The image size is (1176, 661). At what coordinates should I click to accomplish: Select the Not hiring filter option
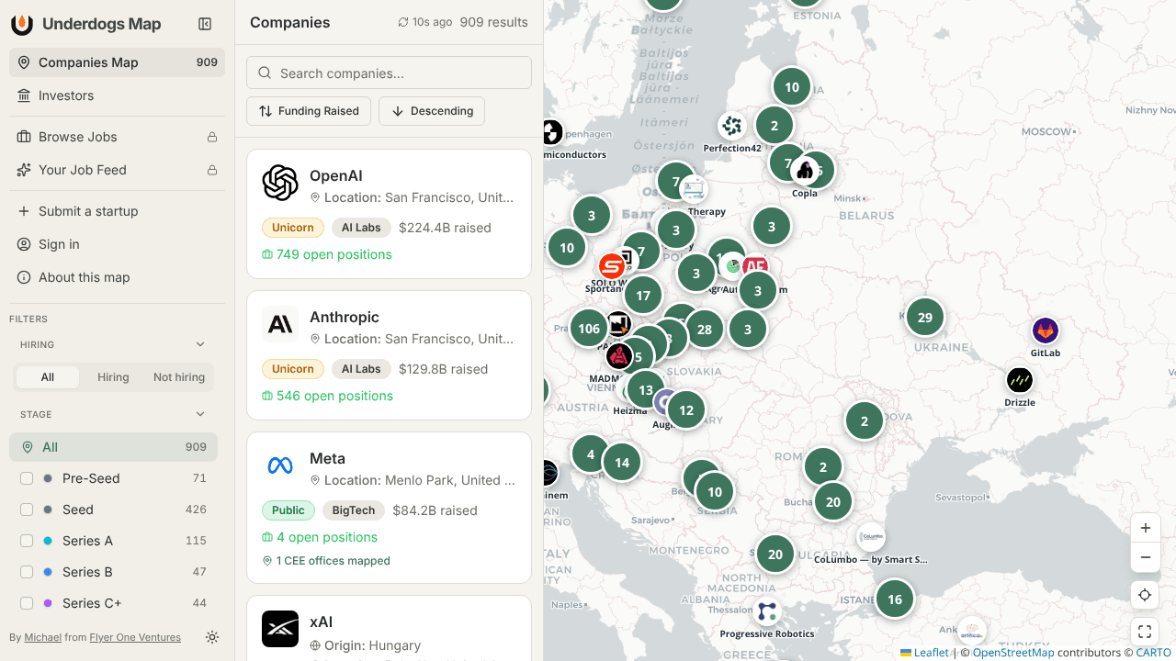click(179, 377)
